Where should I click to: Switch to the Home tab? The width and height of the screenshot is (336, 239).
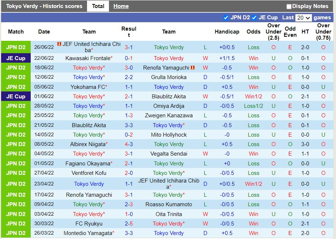click(121, 6)
